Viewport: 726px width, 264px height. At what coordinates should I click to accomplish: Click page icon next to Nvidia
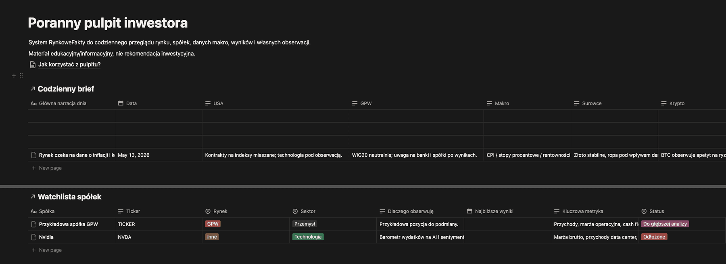(34, 237)
